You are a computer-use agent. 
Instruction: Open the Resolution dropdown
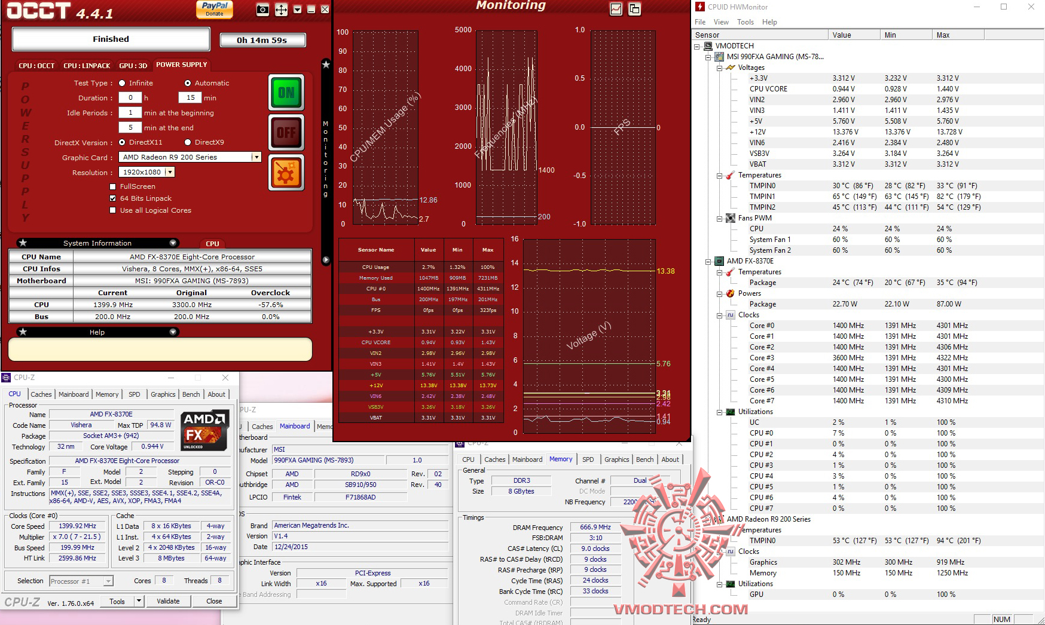pyautogui.click(x=170, y=172)
